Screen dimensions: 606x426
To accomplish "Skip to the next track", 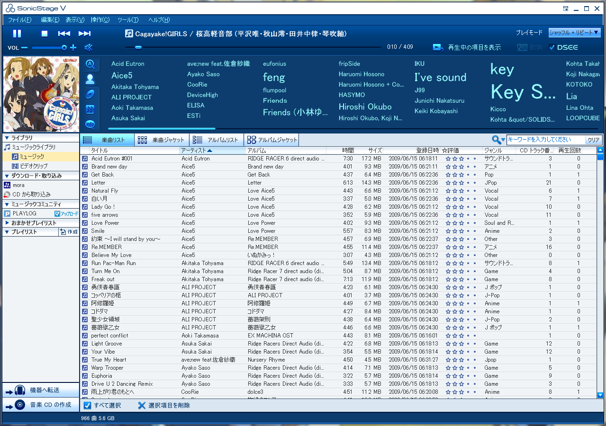I will click(85, 34).
